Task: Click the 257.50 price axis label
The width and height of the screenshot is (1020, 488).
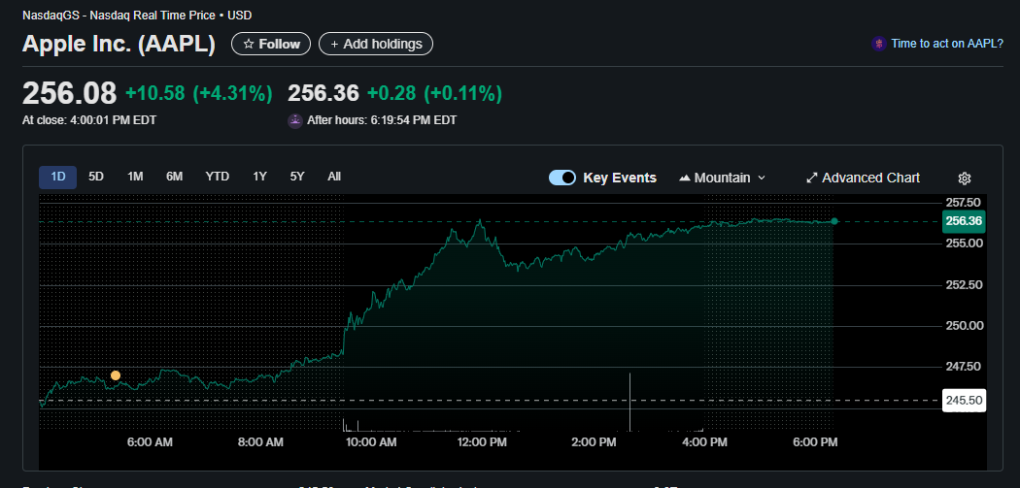Action: point(964,203)
